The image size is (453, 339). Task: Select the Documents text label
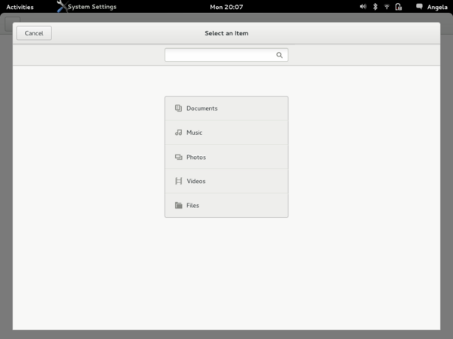coord(202,108)
